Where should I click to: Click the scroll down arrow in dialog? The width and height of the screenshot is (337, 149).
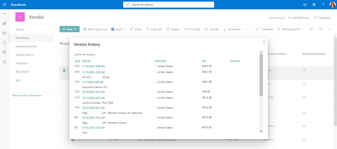point(261,131)
